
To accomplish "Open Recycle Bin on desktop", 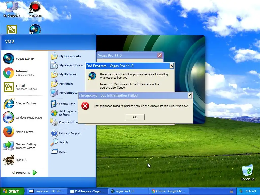I will click(247, 172).
